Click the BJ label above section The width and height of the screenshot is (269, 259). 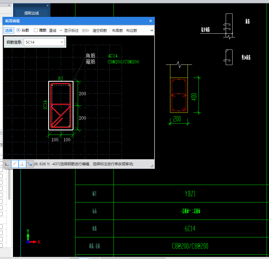(x=61, y=78)
